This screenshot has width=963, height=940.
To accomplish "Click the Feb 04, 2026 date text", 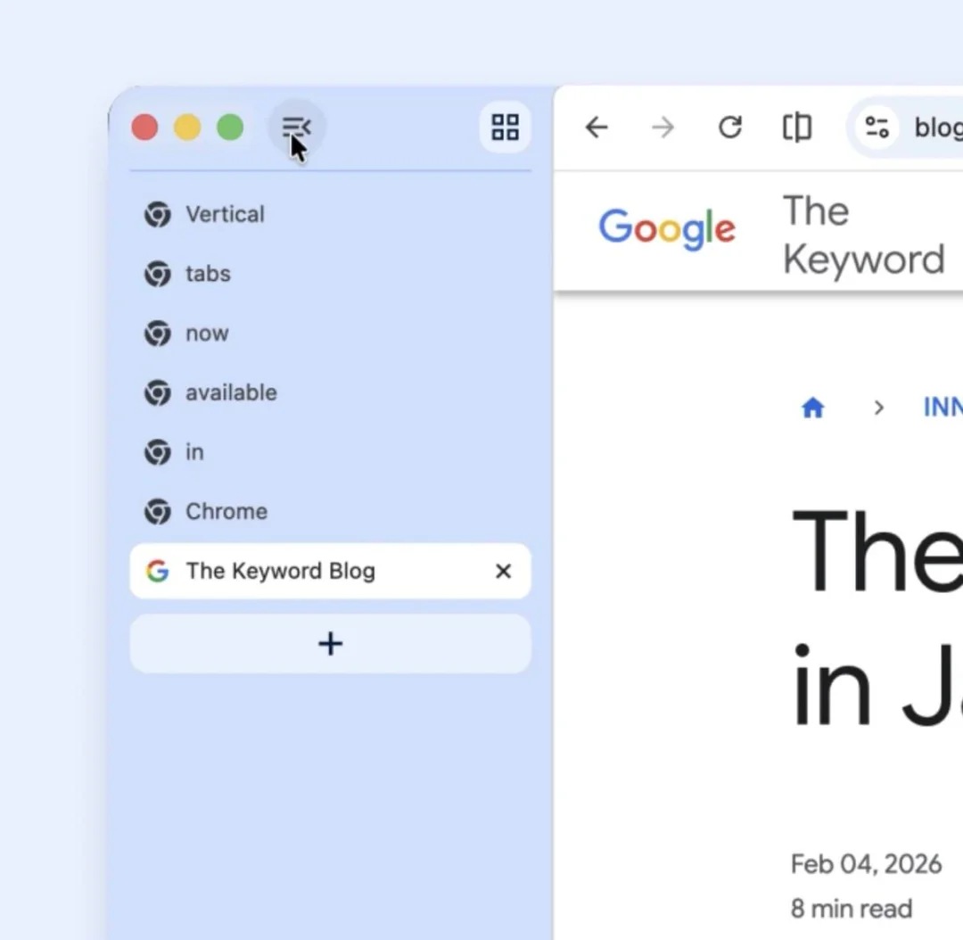I will pos(866,864).
